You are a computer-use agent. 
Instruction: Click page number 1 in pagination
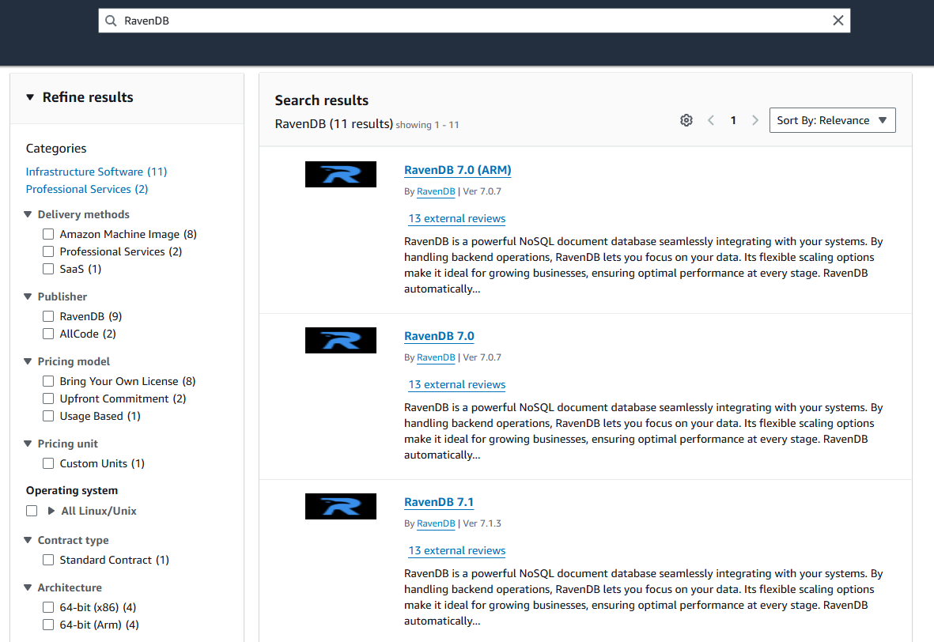(733, 120)
